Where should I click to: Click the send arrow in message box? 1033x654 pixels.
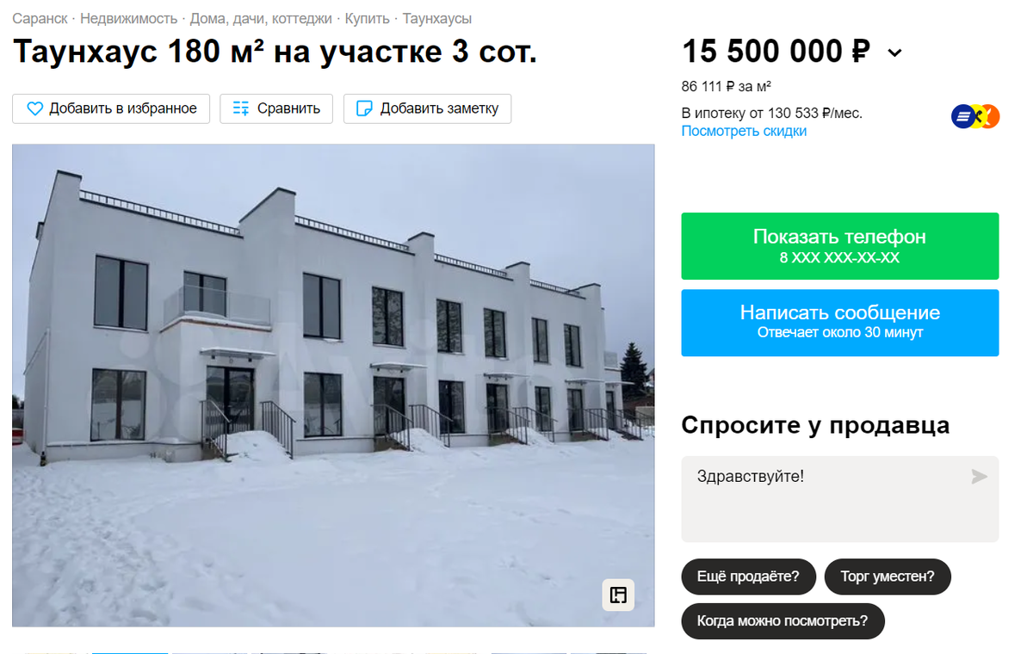point(979,477)
